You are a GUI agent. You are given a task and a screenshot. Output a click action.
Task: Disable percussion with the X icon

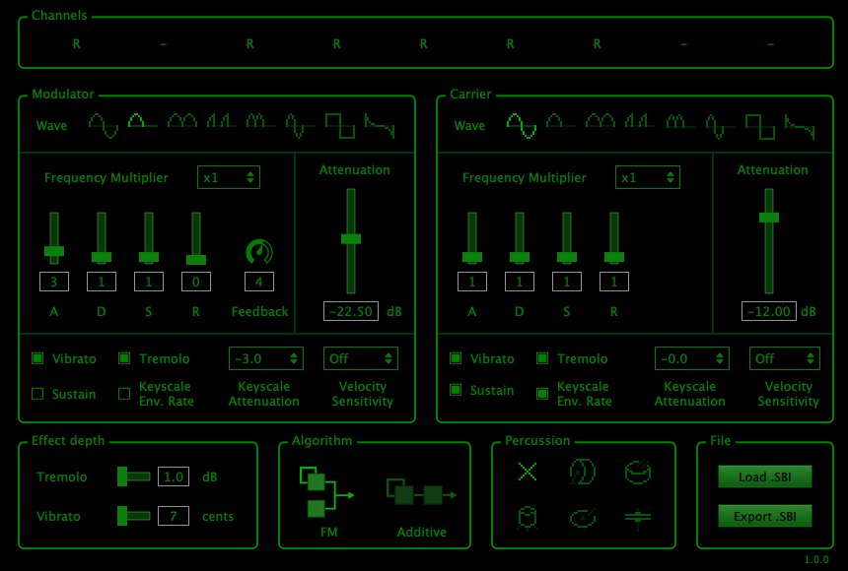(528, 473)
